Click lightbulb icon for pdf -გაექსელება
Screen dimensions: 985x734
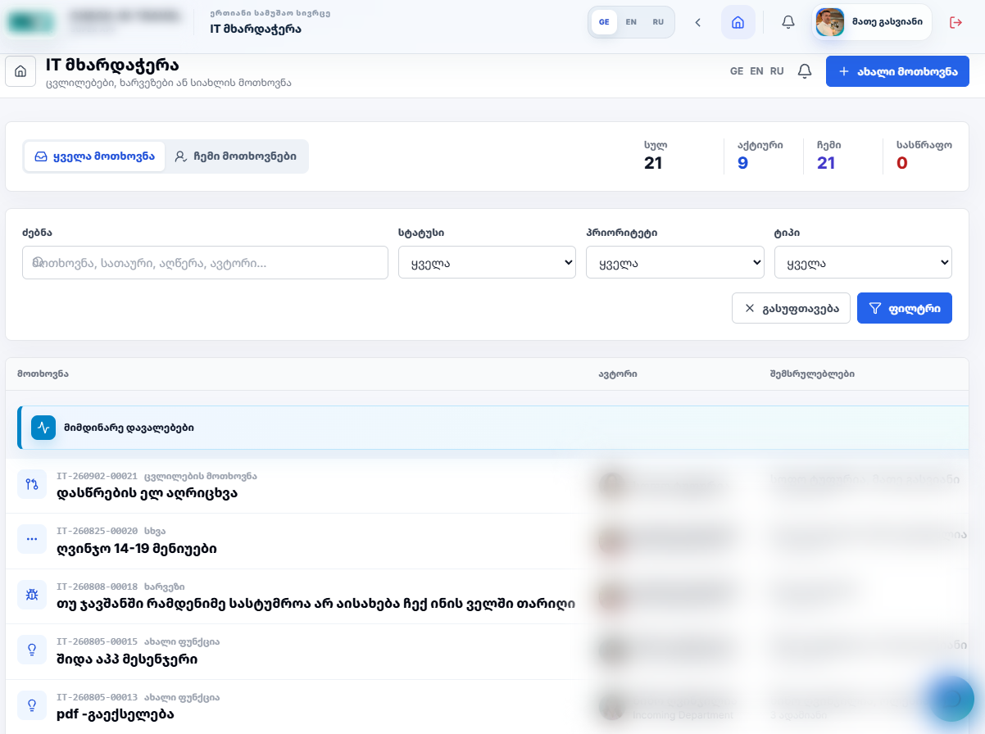32,705
